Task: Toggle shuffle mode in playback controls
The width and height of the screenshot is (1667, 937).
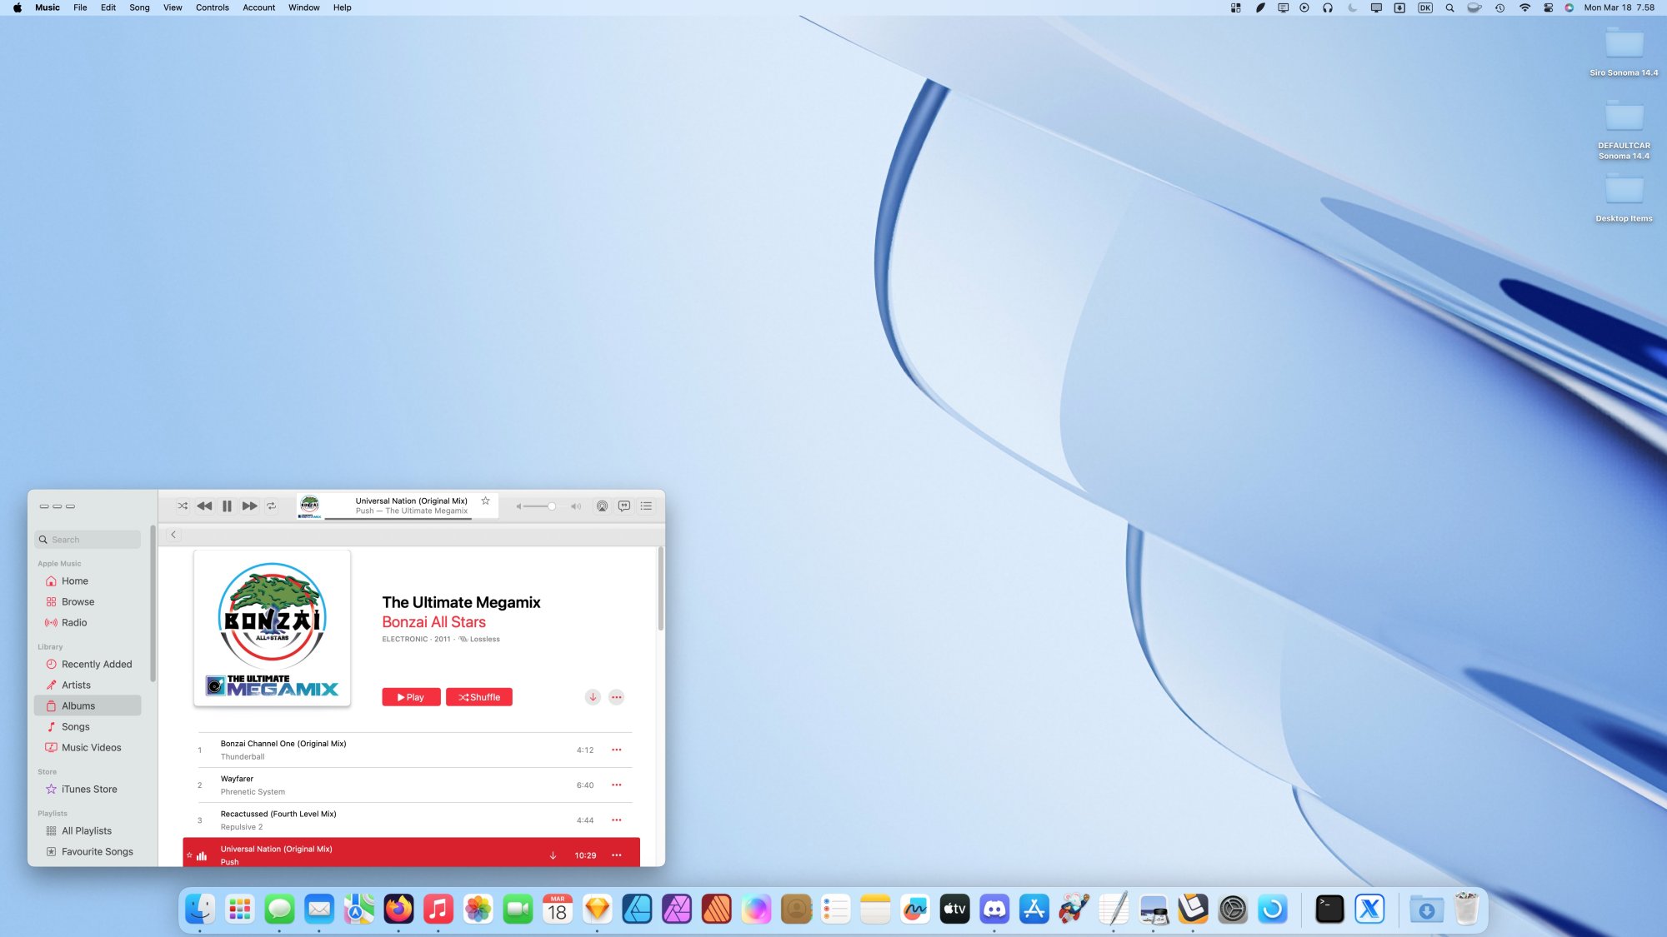Action: [x=183, y=506]
